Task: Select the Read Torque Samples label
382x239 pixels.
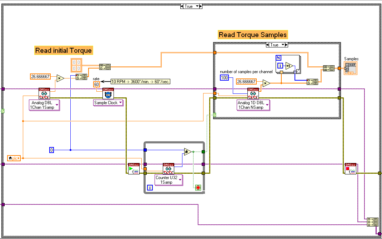Action: coord(253,35)
